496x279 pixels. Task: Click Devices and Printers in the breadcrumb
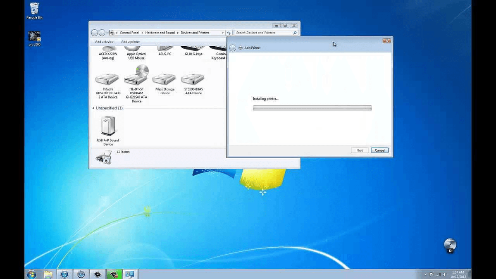click(195, 33)
